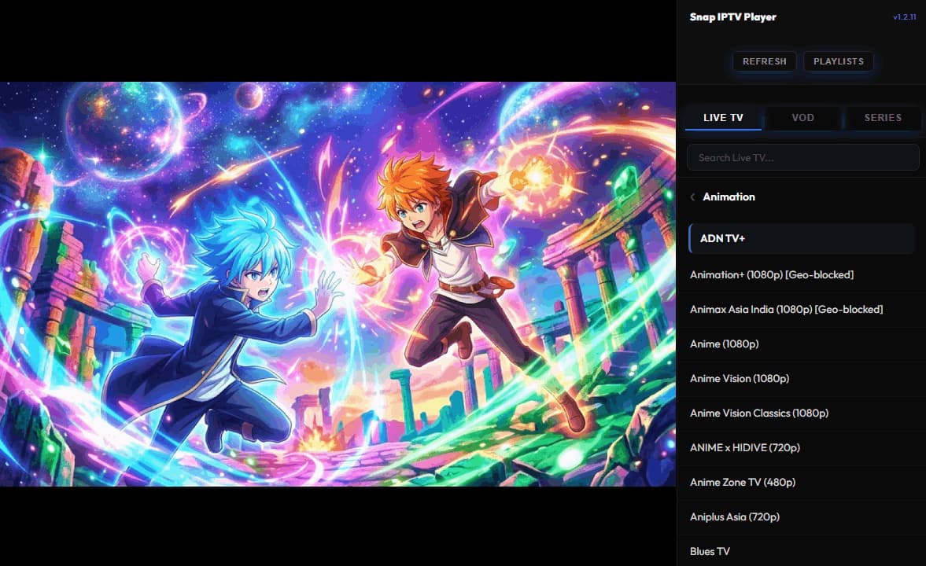Open the PLAYLISTS manager
The image size is (926, 566).
[838, 61]
